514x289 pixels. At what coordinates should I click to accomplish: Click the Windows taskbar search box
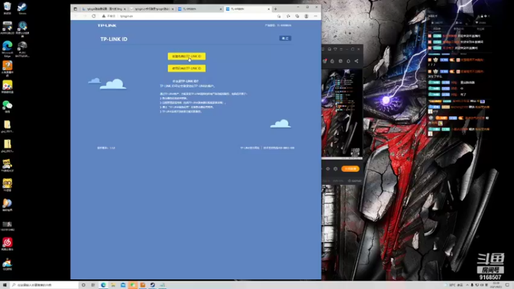pos(44,285)
